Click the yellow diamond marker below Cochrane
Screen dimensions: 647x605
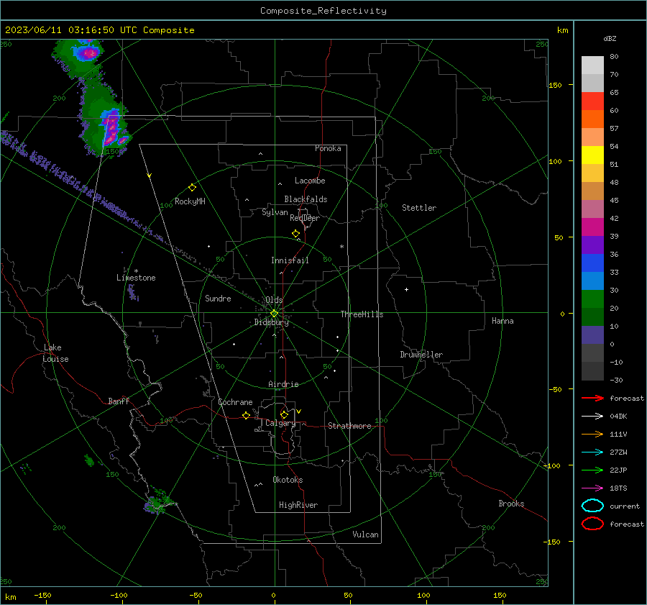pyautogui.click(x=247, y=415)
